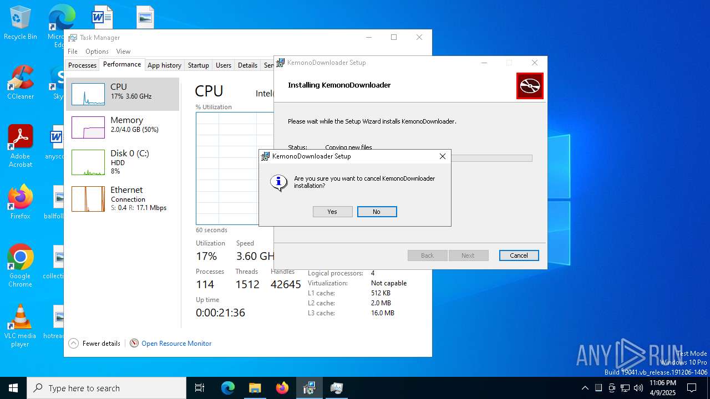Open the VLC media player desktop shortcut
The width and height of the screenshot is (710, 399).
click(21, 326)
